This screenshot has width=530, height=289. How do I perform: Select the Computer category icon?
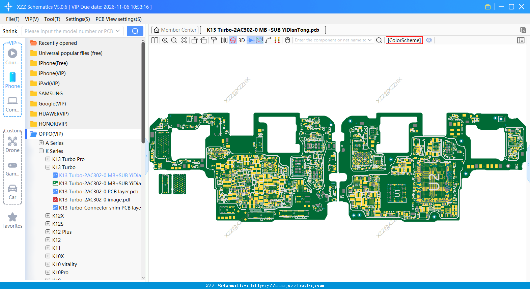[x=12, y=104]
